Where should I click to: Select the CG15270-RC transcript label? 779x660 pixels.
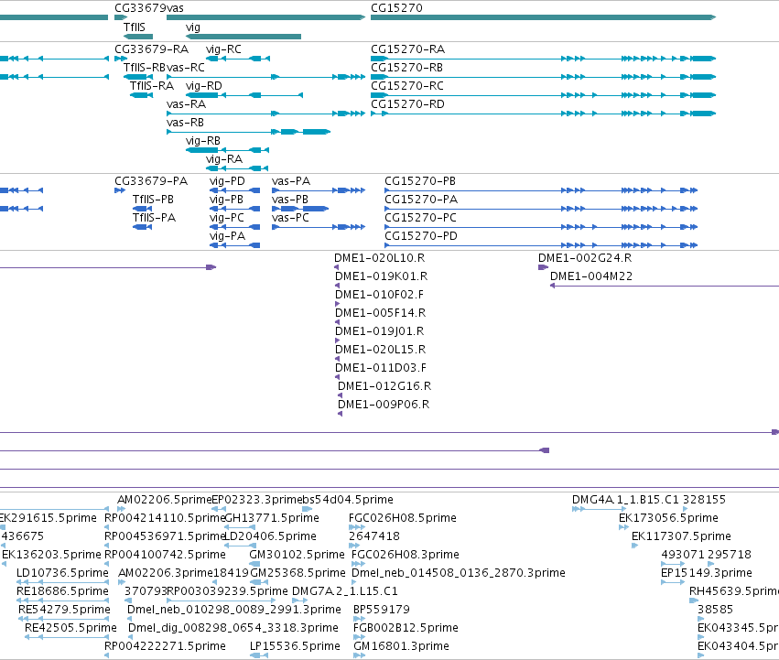[407, 86]
